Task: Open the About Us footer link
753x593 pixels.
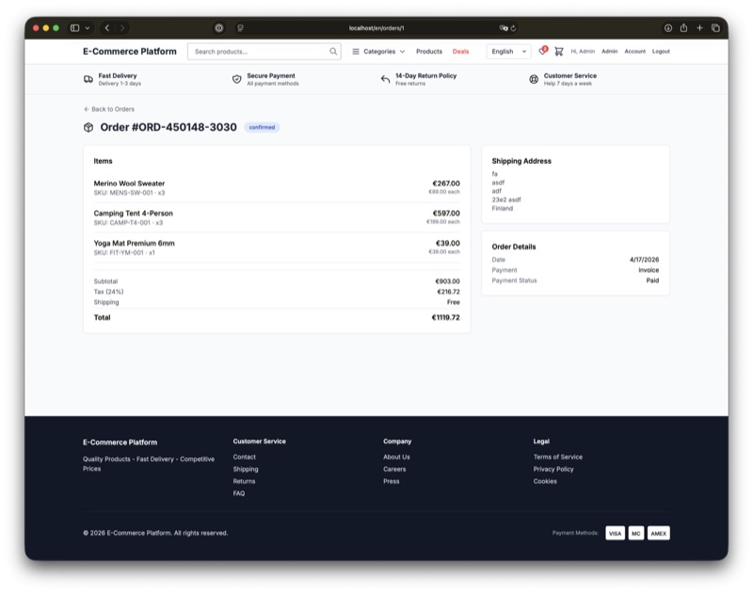Action: pyautogui.click(x=396, y=457)
